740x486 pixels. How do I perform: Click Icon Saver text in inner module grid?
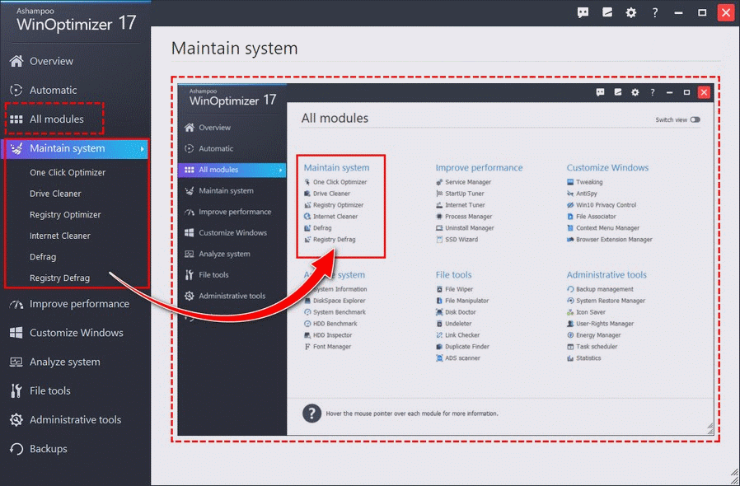(x=590, y=312)
